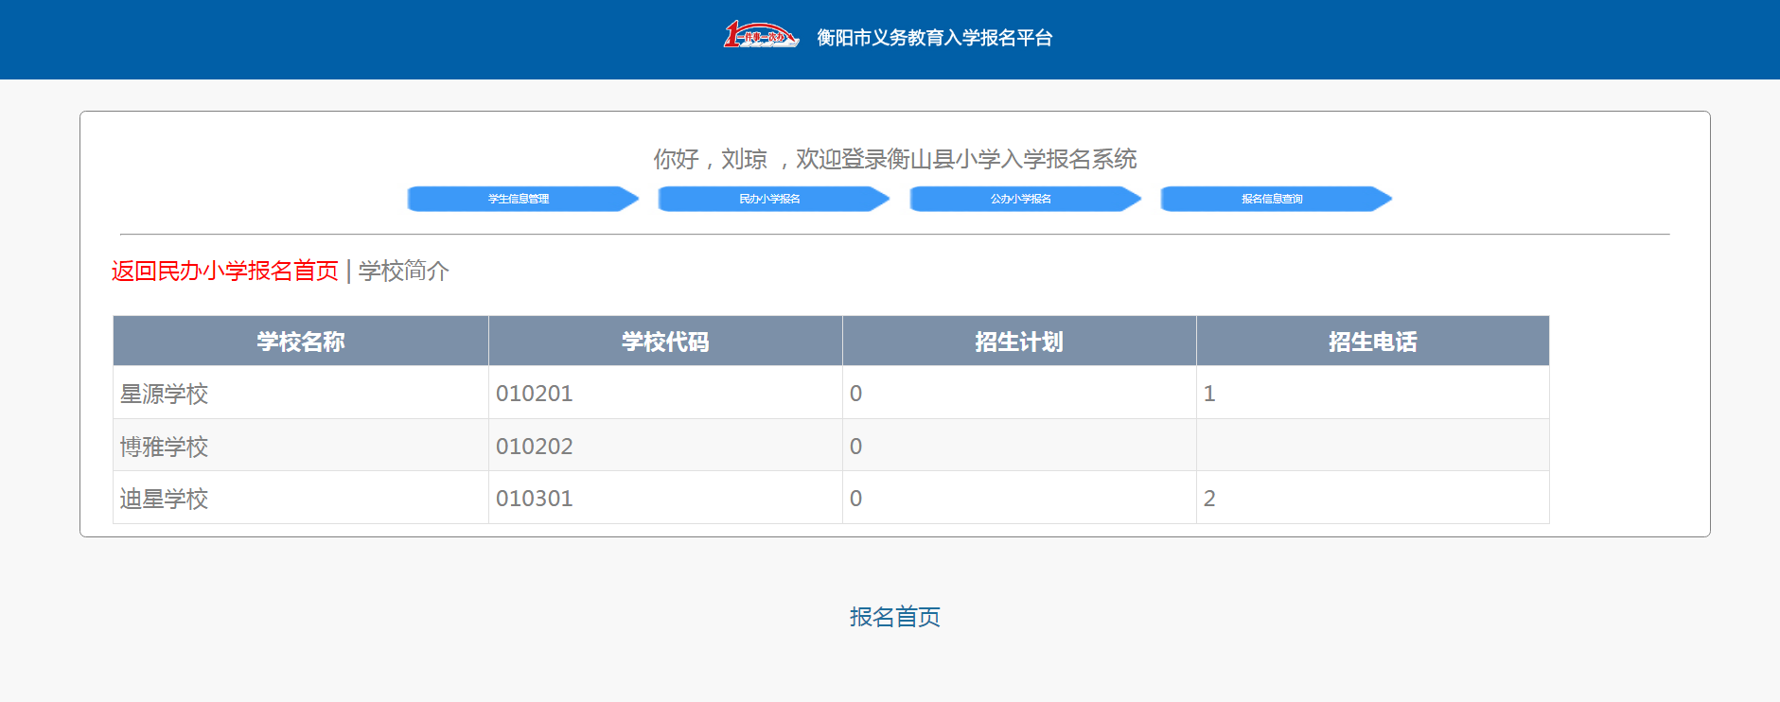
Task: Click the 学校代码 column header
Action: (665, 342)
